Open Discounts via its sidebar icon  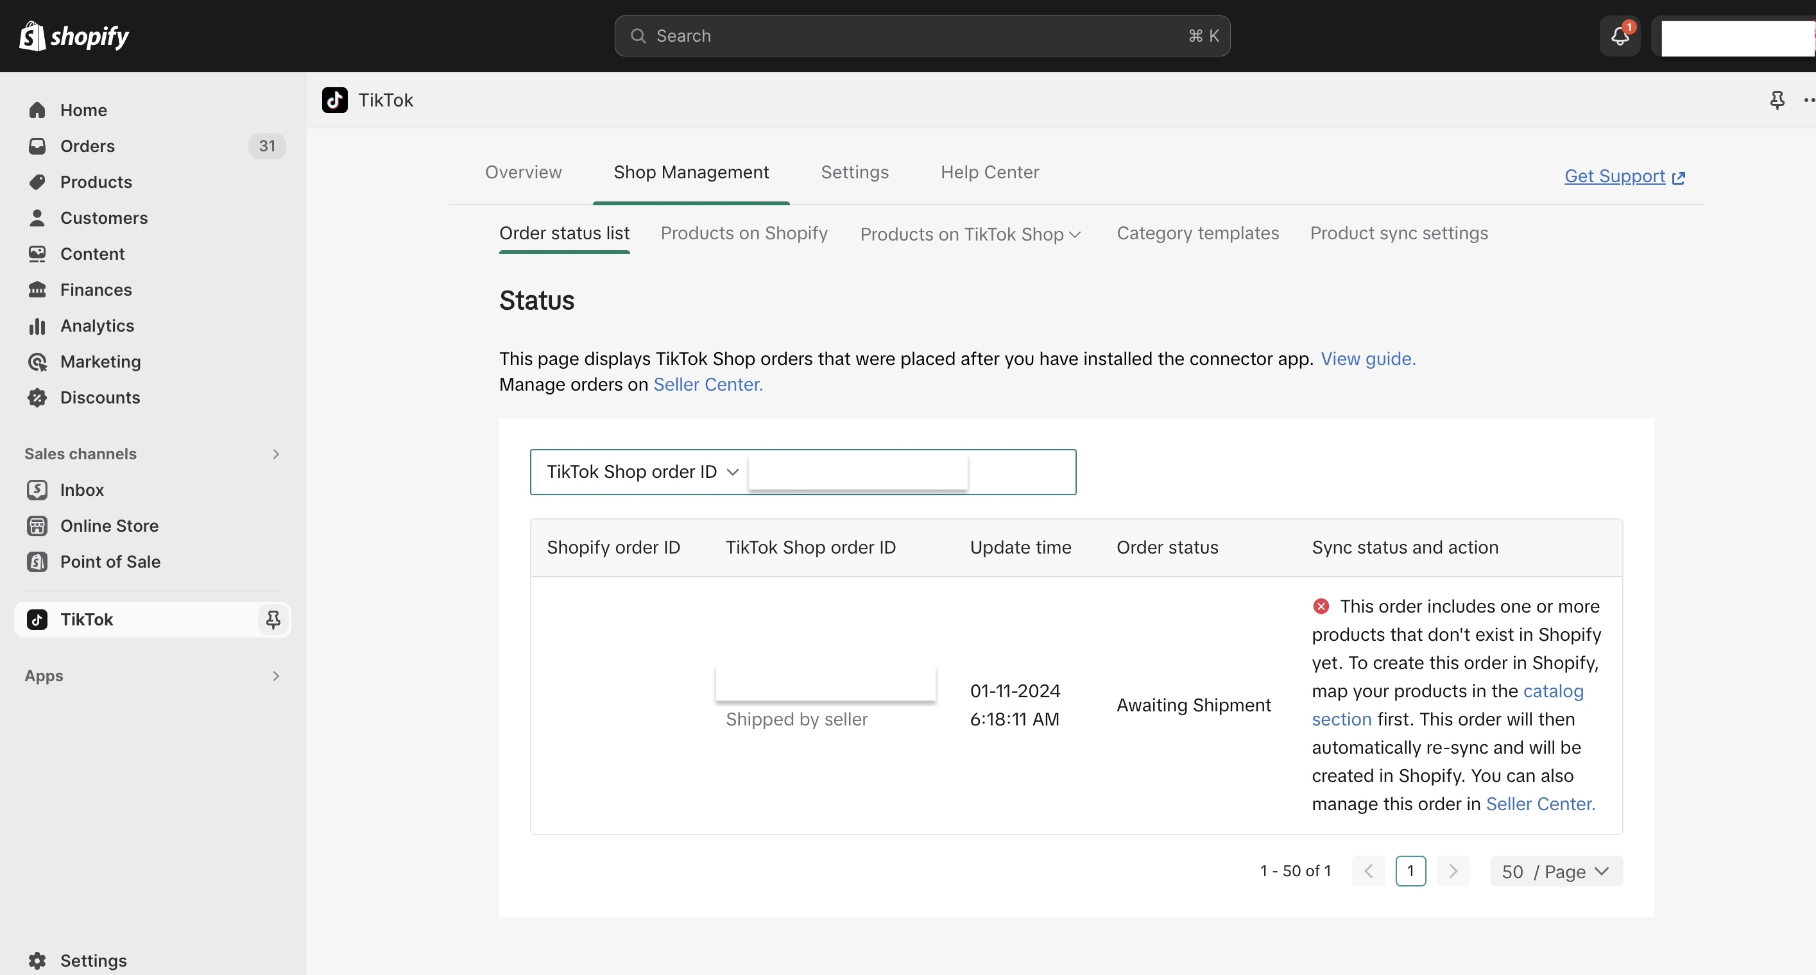(x=37, y=398)
